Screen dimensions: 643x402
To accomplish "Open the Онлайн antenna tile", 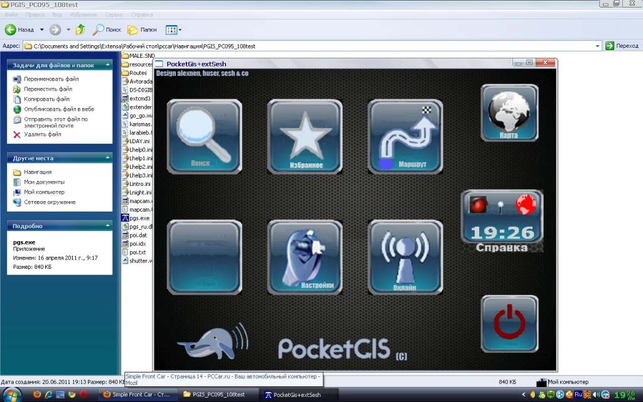I will tap(405, 257).
